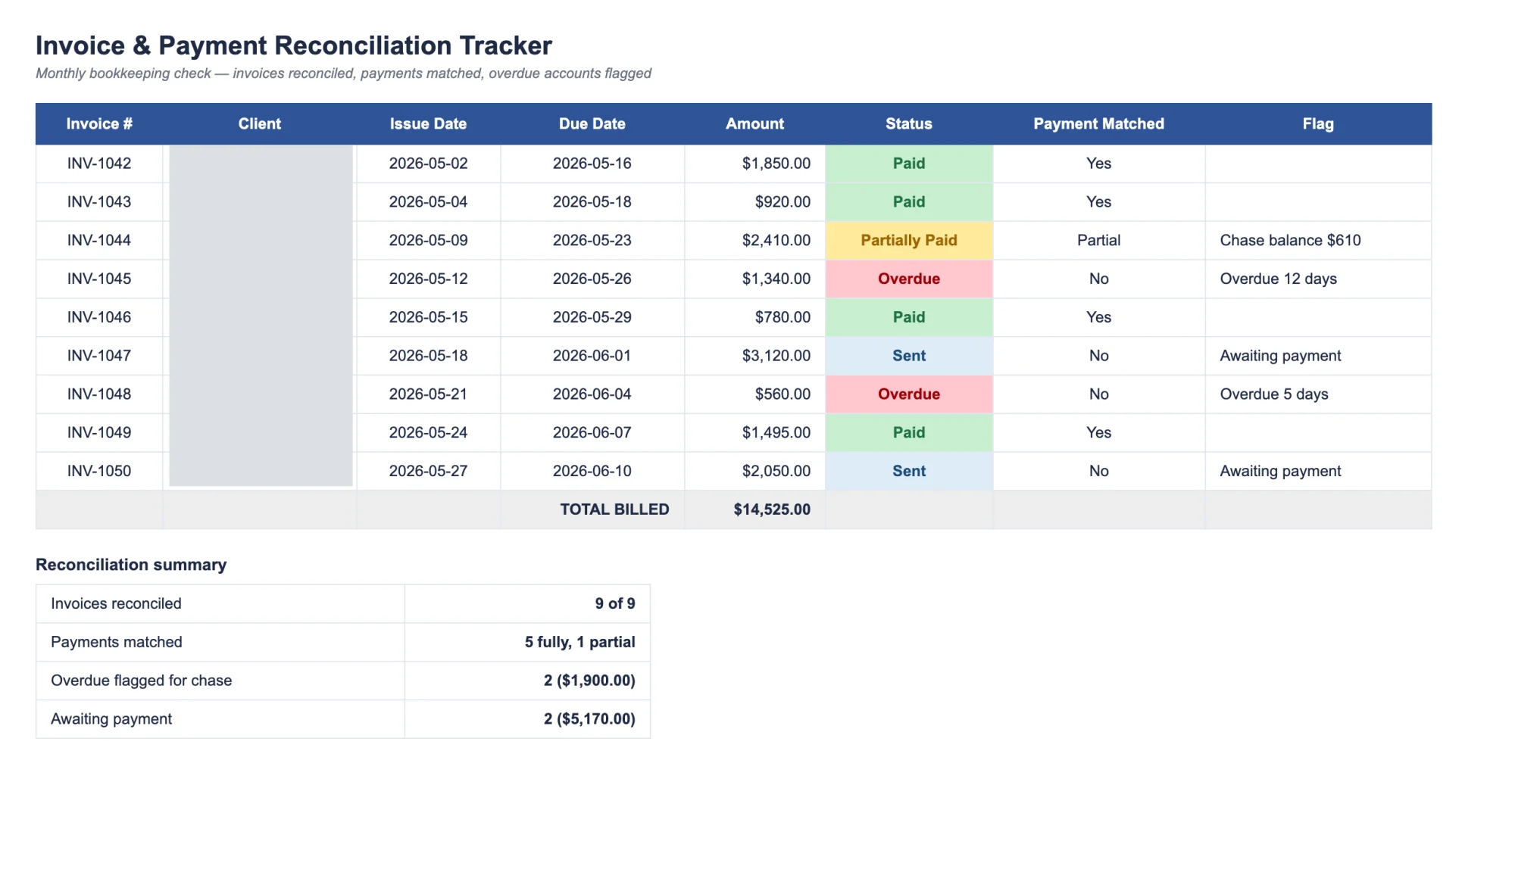Click the Invoice & Payment Reconciliation Tracker title
The width and height of the screenshot is (1515, 885).
pyautogui.click(x=294, y=45)
